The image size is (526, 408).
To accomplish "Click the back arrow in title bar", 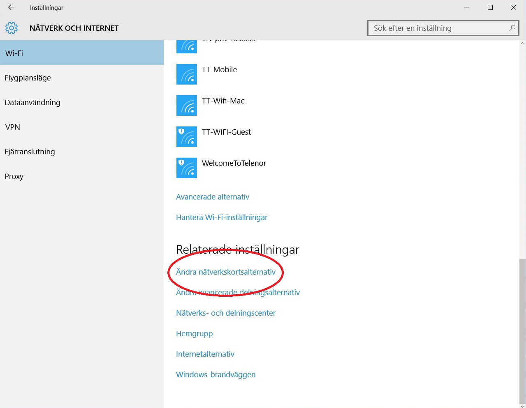I will tap(11, 7).
